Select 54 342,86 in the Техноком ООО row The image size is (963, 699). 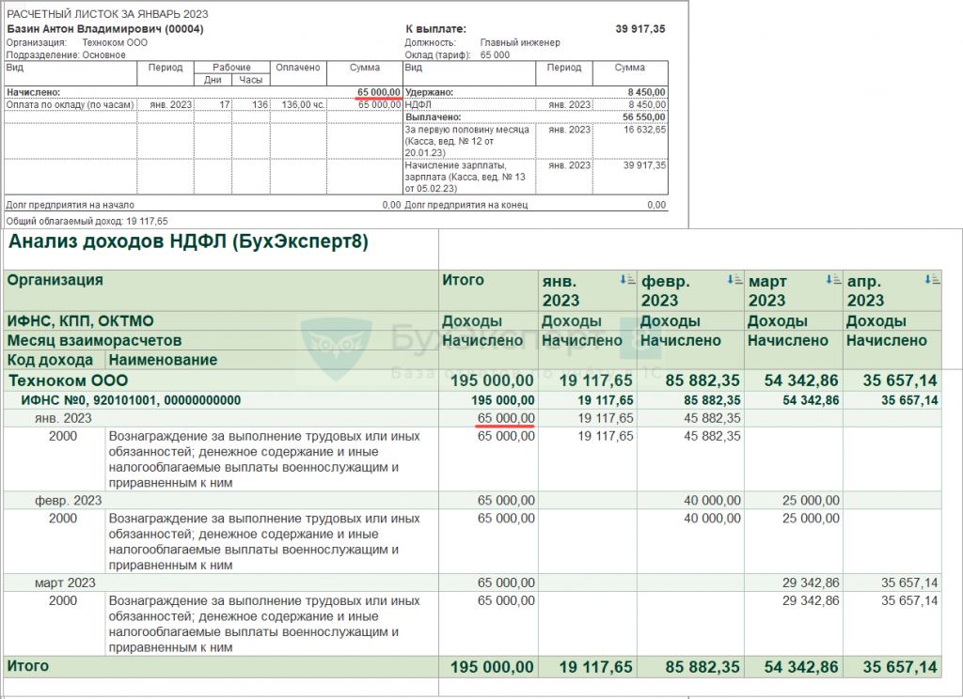801,381
